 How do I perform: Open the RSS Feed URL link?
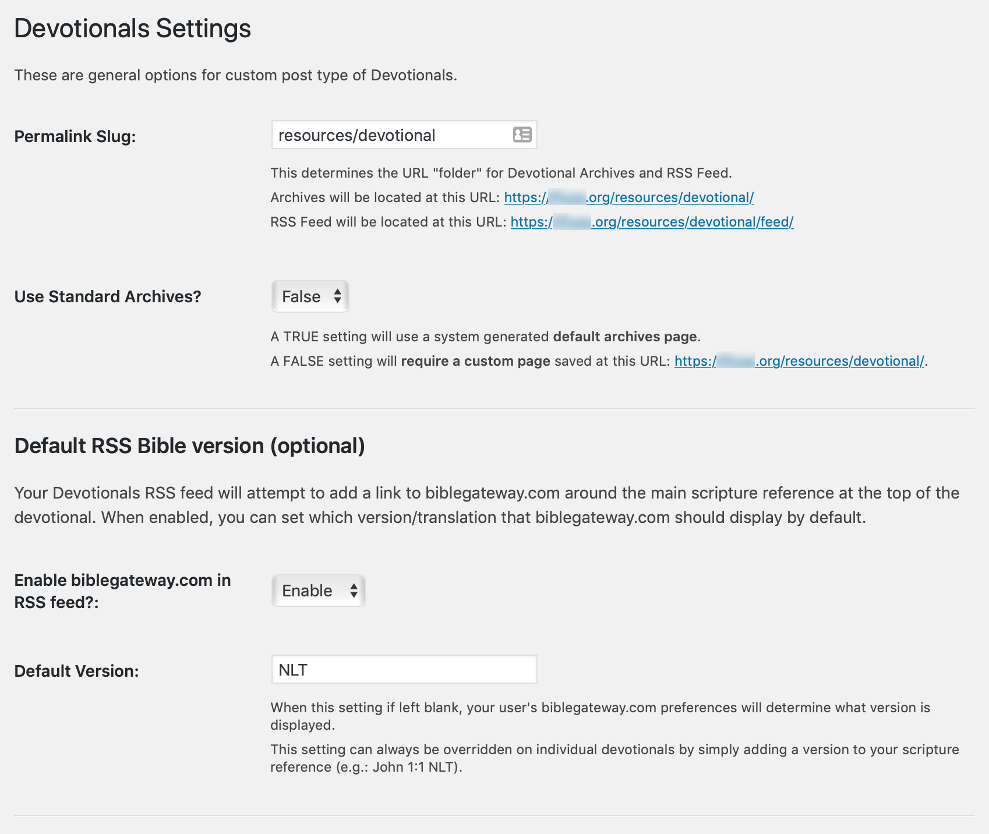652,222
